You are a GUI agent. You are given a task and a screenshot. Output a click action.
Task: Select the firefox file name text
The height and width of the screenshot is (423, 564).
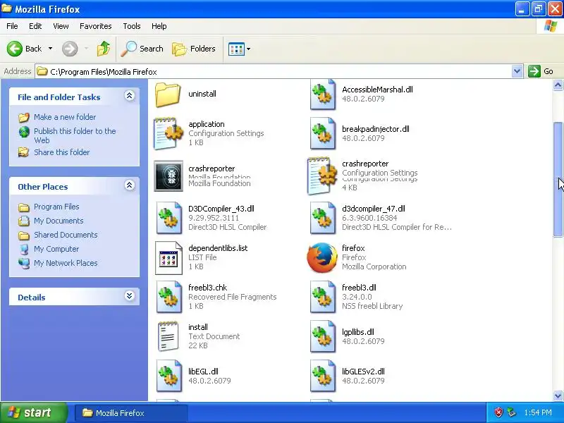pyautogui.click(x=353, y=248)
